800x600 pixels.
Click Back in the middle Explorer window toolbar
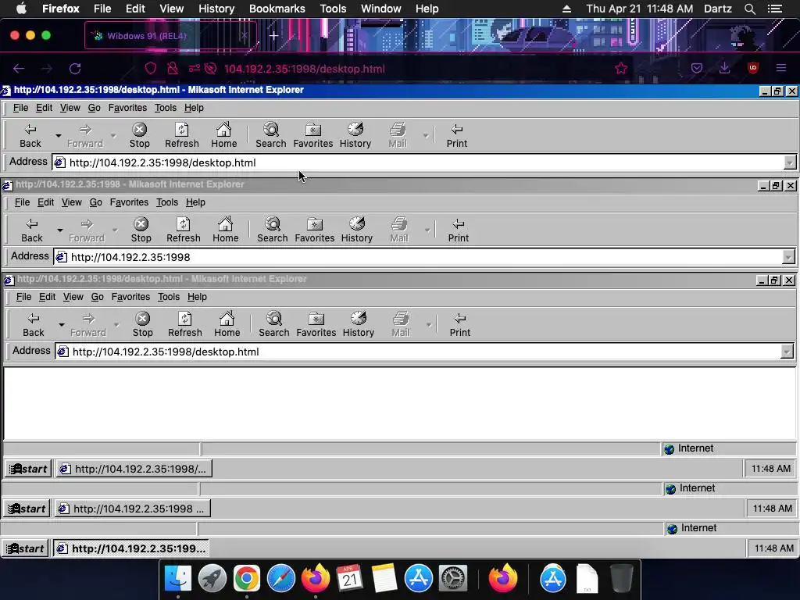(31, 230)
